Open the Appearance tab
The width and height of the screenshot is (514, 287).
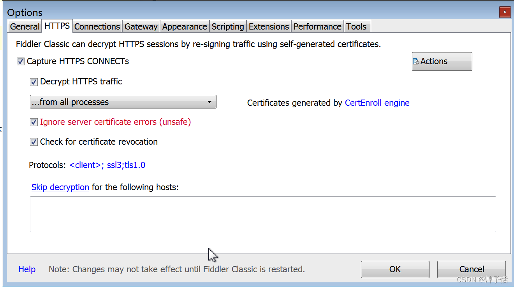point(185,26)
